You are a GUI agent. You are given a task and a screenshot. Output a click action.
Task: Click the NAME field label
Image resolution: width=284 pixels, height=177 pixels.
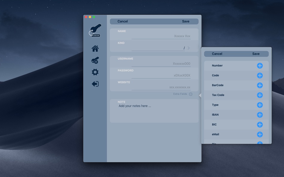[x=122, y=31]
